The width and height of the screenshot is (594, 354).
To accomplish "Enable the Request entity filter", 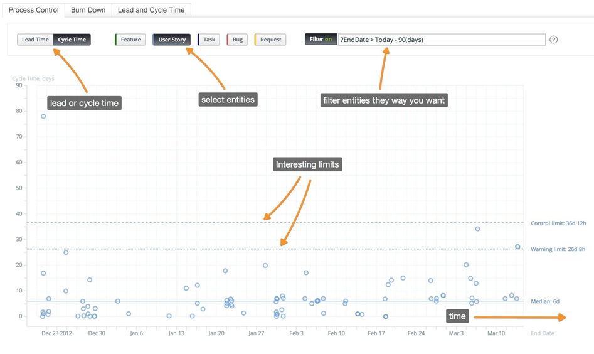I will point(270,40).
